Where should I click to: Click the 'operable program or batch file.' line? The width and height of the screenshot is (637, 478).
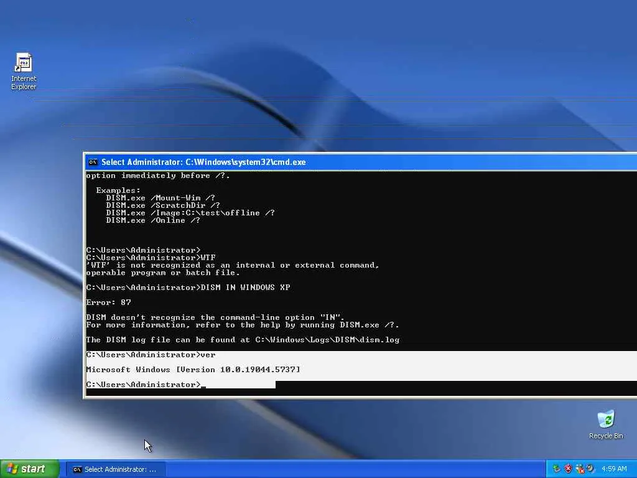(x=163, y=273)
